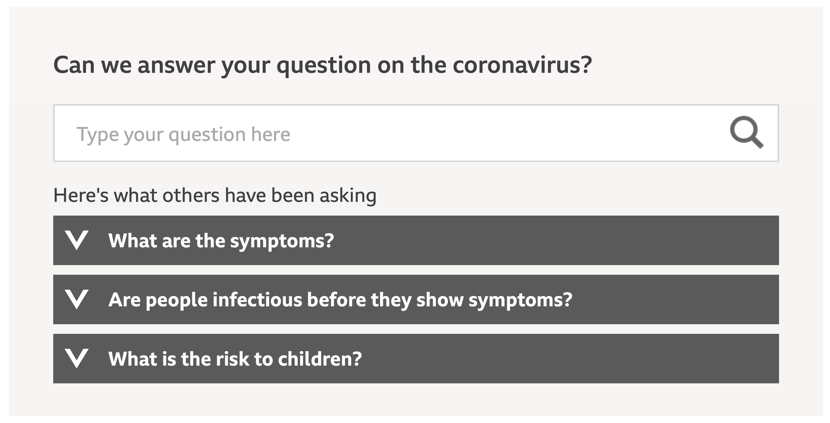This screenshot has width=830, height=423.
Task: Expand the "What are the symptoms?" accordion
Action: pos(415,240)
